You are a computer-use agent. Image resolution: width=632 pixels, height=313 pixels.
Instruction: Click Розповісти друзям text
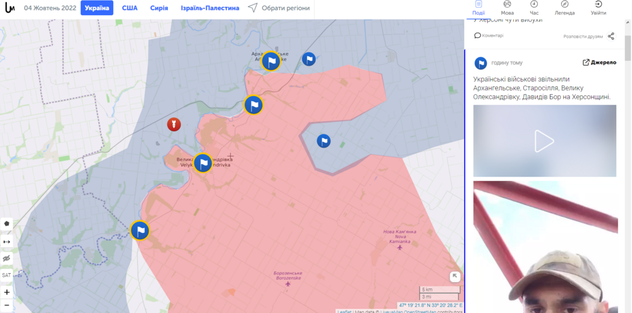click(x=583, y=37)
